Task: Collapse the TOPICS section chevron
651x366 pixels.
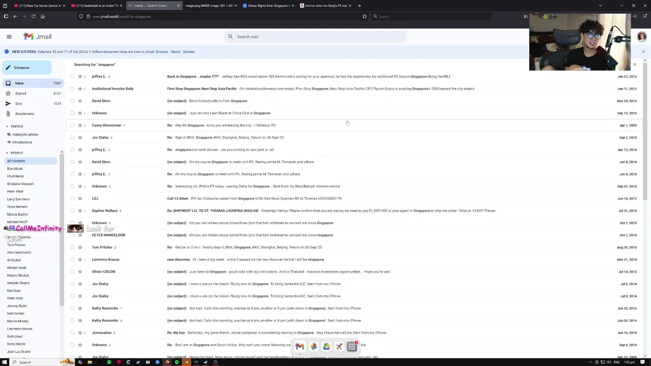Action: pyautogui.click(x=7, y=126)
